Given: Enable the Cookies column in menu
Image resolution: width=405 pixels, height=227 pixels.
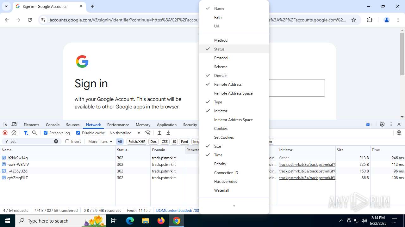Looking at the screenshot, I should tap(234, 129).
